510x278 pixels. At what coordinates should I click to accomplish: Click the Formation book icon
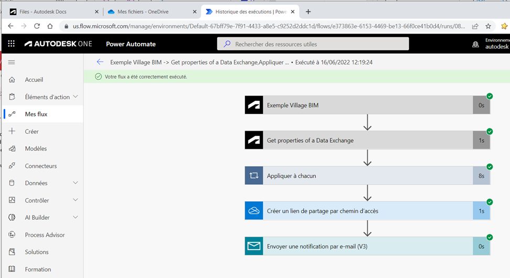click(x=12, y=269)
